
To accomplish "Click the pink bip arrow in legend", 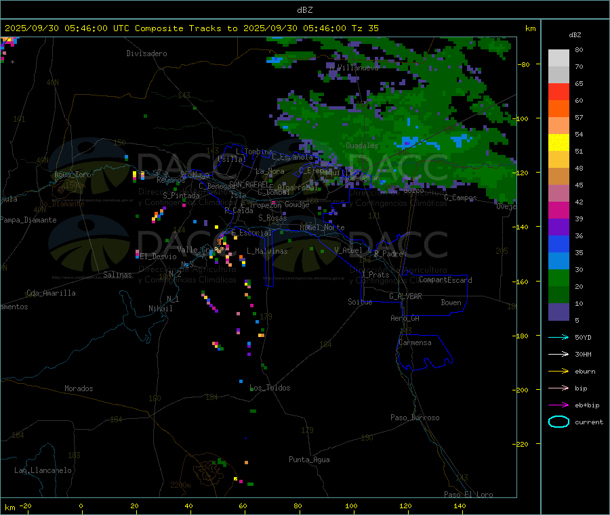I will [x=558, y=388].
